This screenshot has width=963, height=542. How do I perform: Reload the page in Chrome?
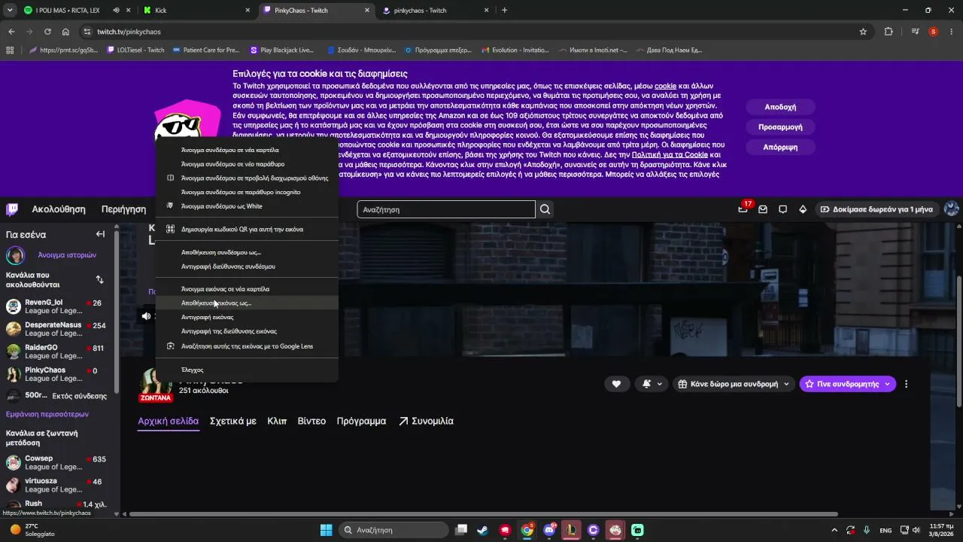pyautogui.click(x=47, y=32)
